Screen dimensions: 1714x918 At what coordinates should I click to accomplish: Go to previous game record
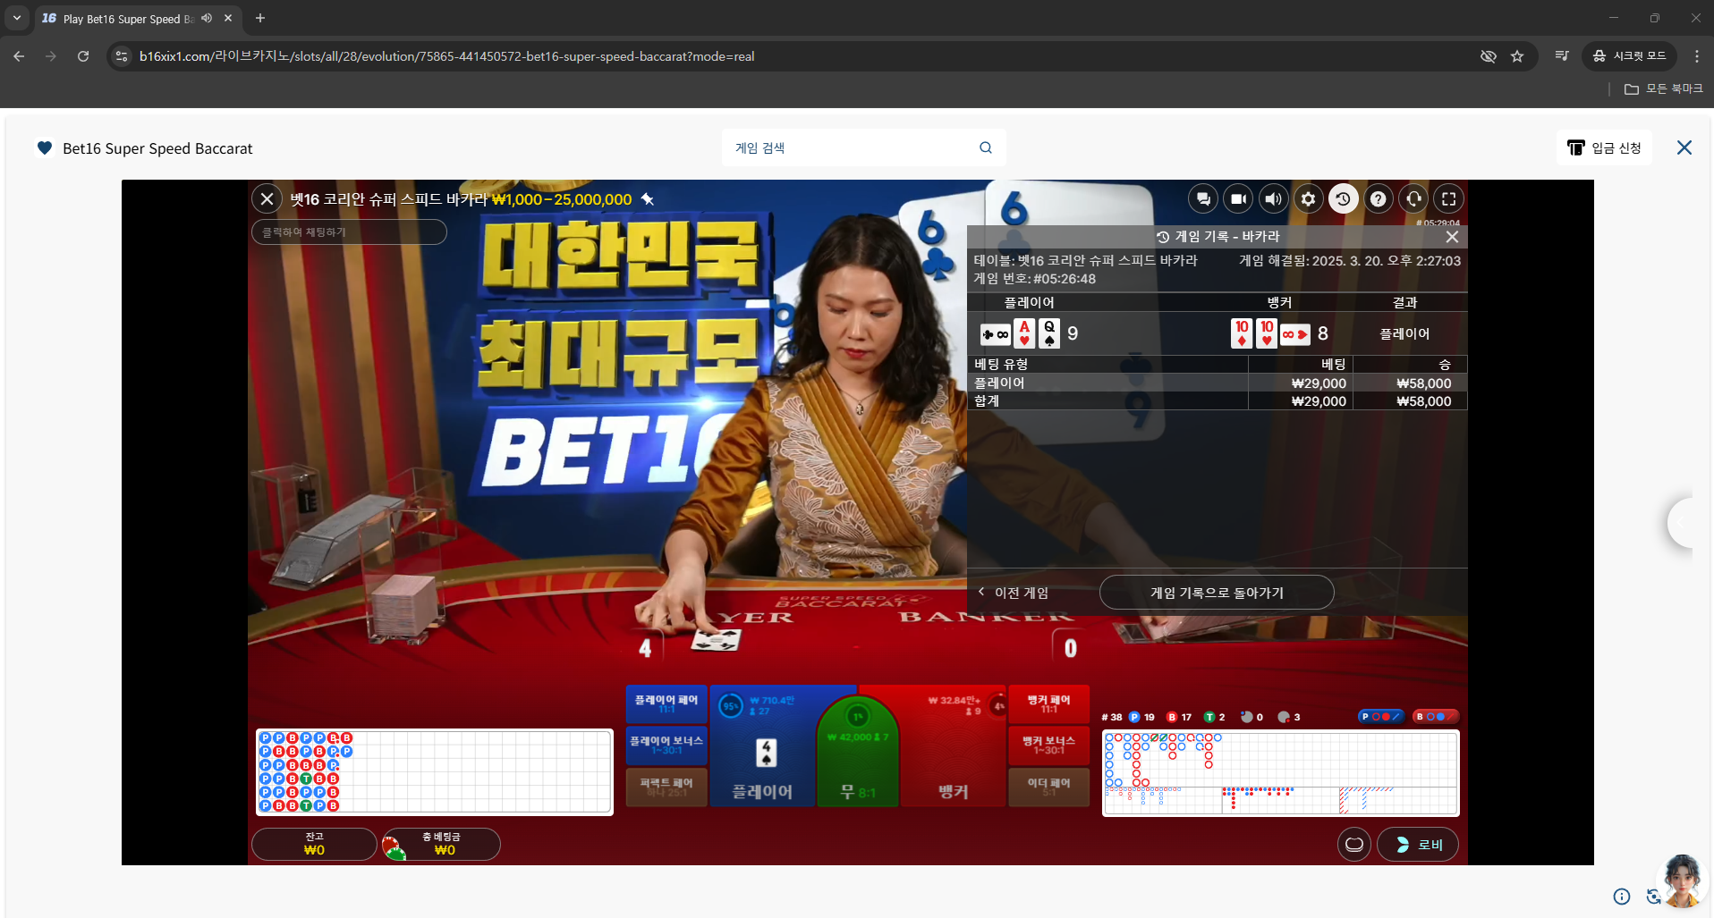pos(1014,593)
